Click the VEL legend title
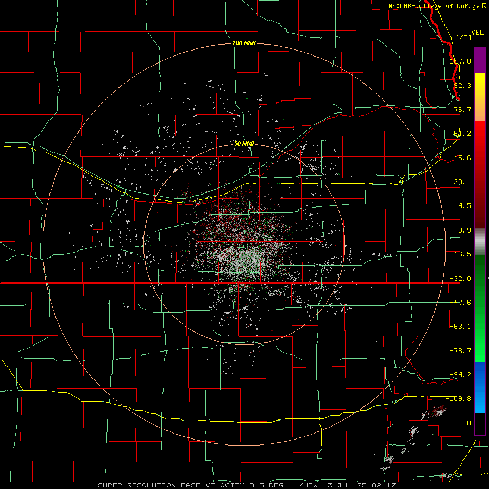 tap(477, 33)
